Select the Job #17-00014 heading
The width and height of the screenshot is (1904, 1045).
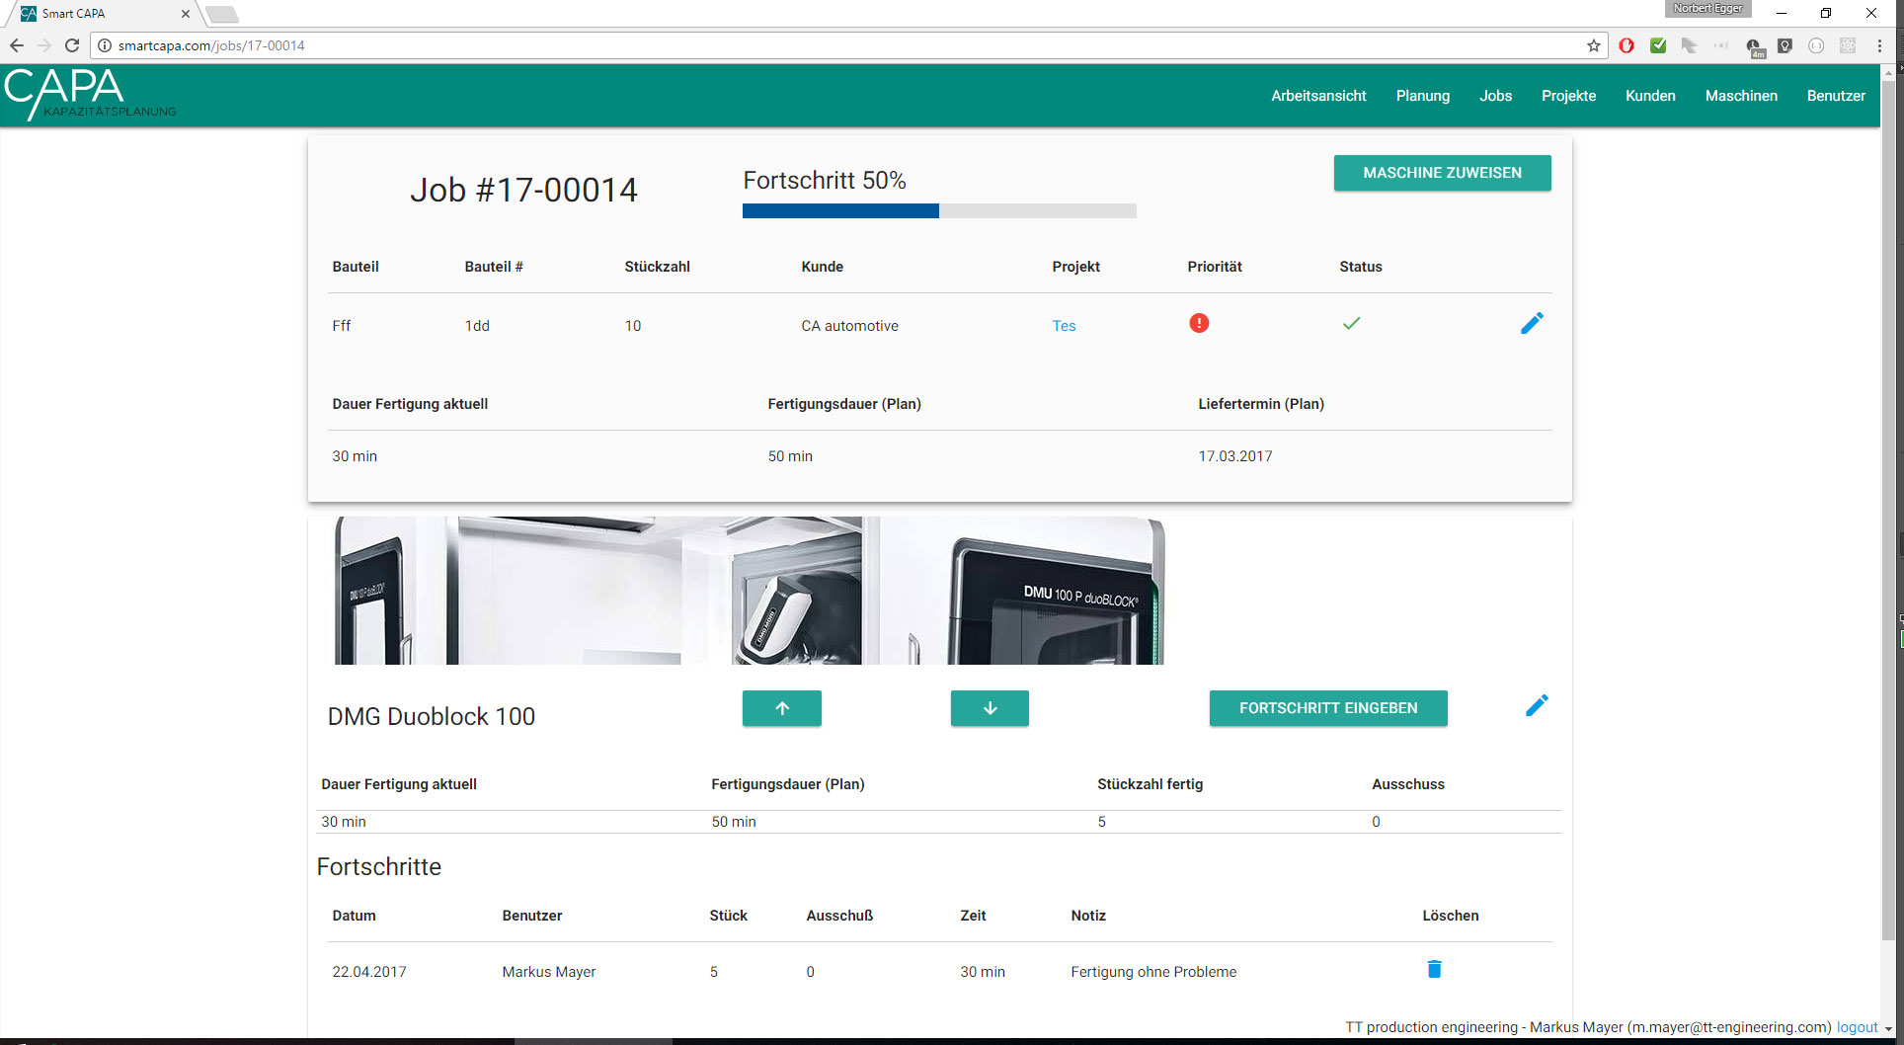tap(523, 190)
